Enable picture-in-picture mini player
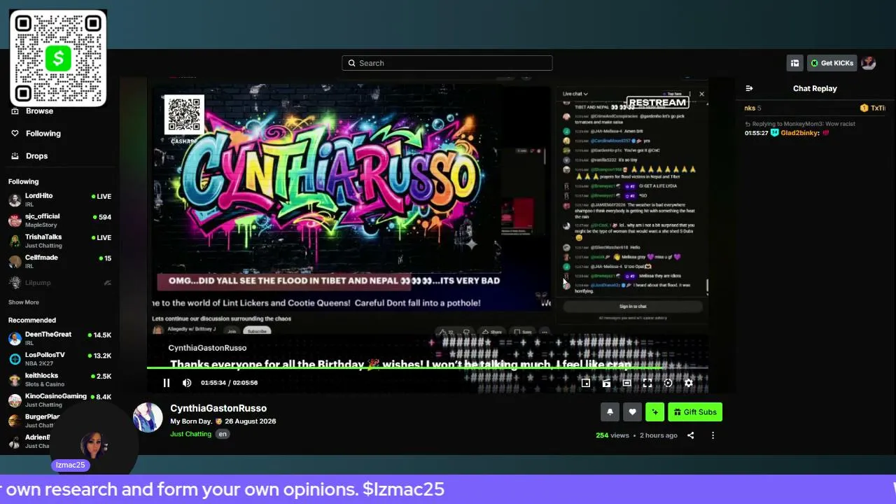The width and height of the screenshot is (896, 504). click(x=586, y=383)
